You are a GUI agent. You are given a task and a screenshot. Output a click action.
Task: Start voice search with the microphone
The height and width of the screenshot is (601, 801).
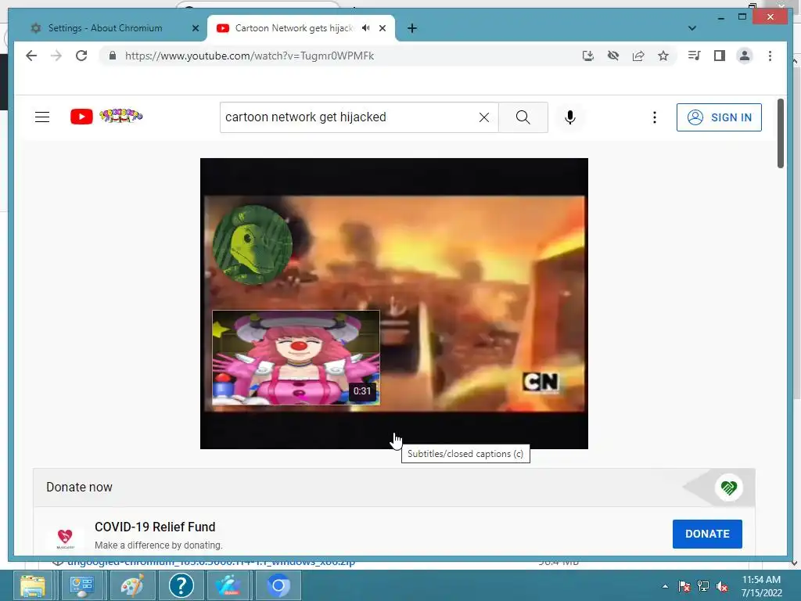click(570, 117)
